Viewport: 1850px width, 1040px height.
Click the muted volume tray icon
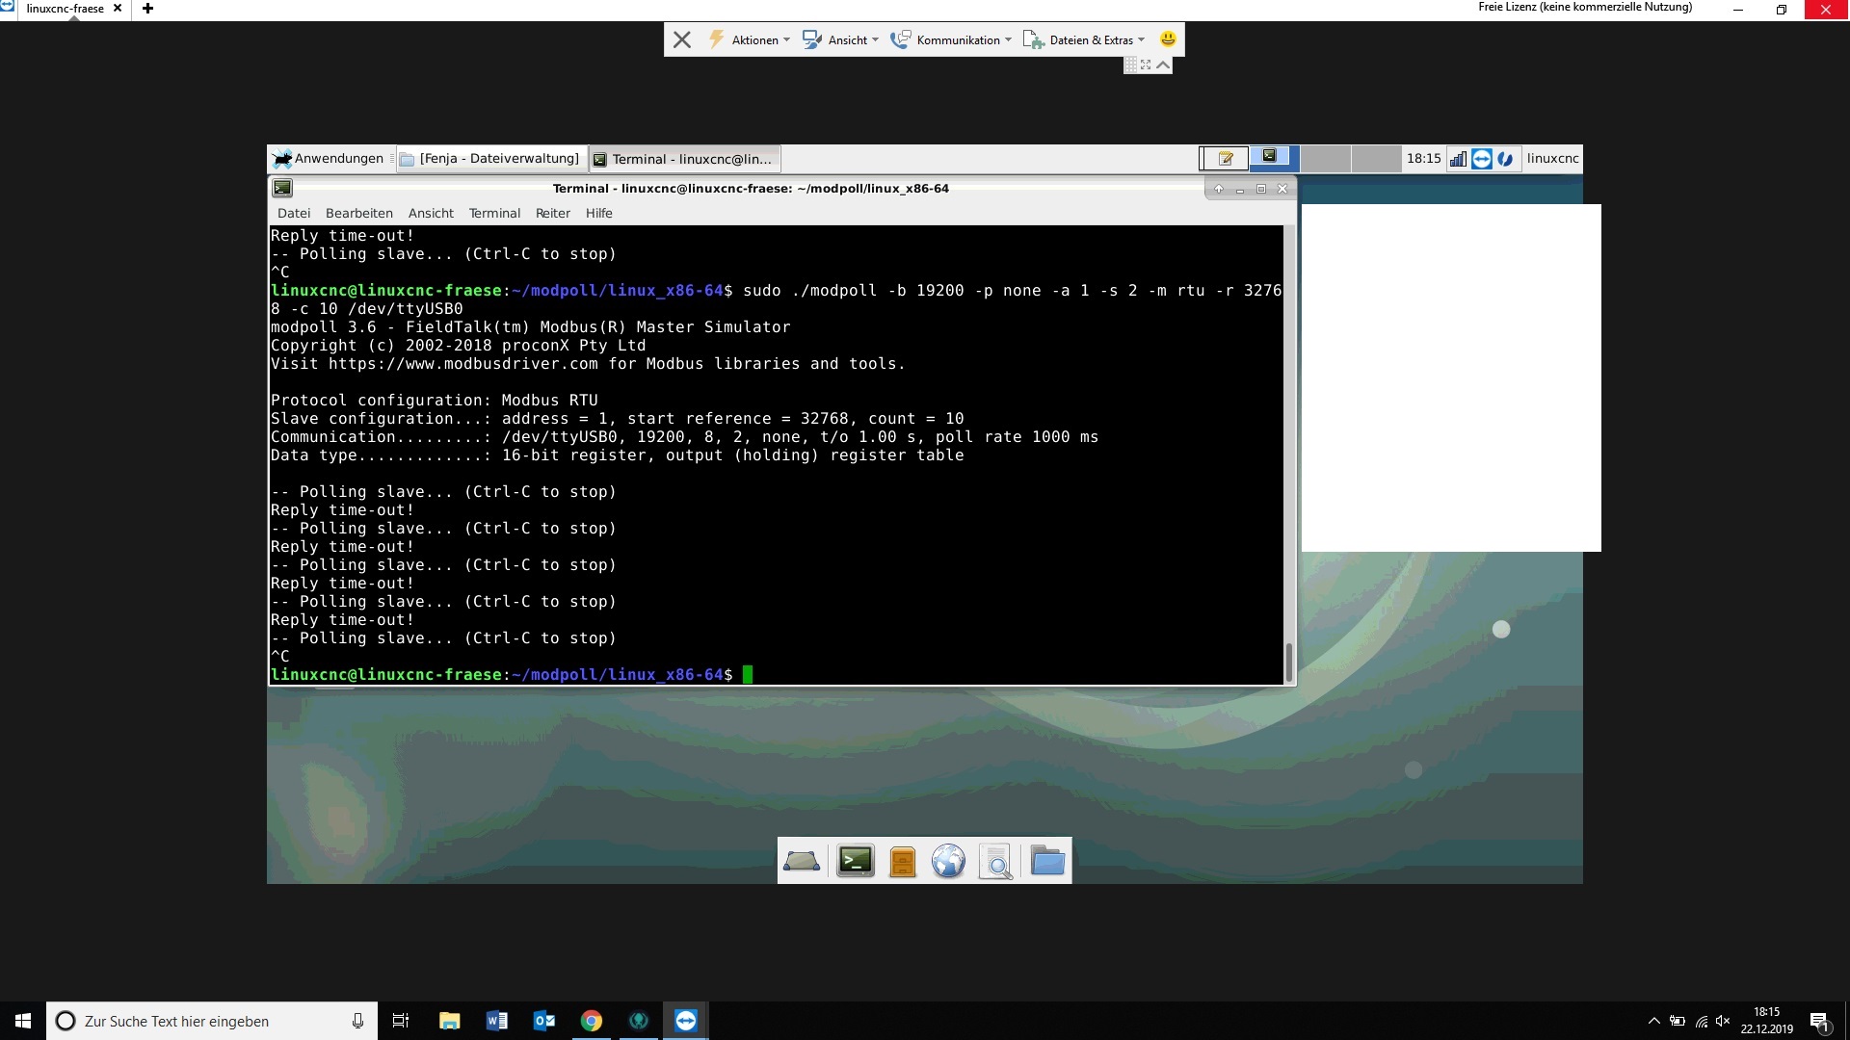pyautogui.click(x=1724, y=1021)
